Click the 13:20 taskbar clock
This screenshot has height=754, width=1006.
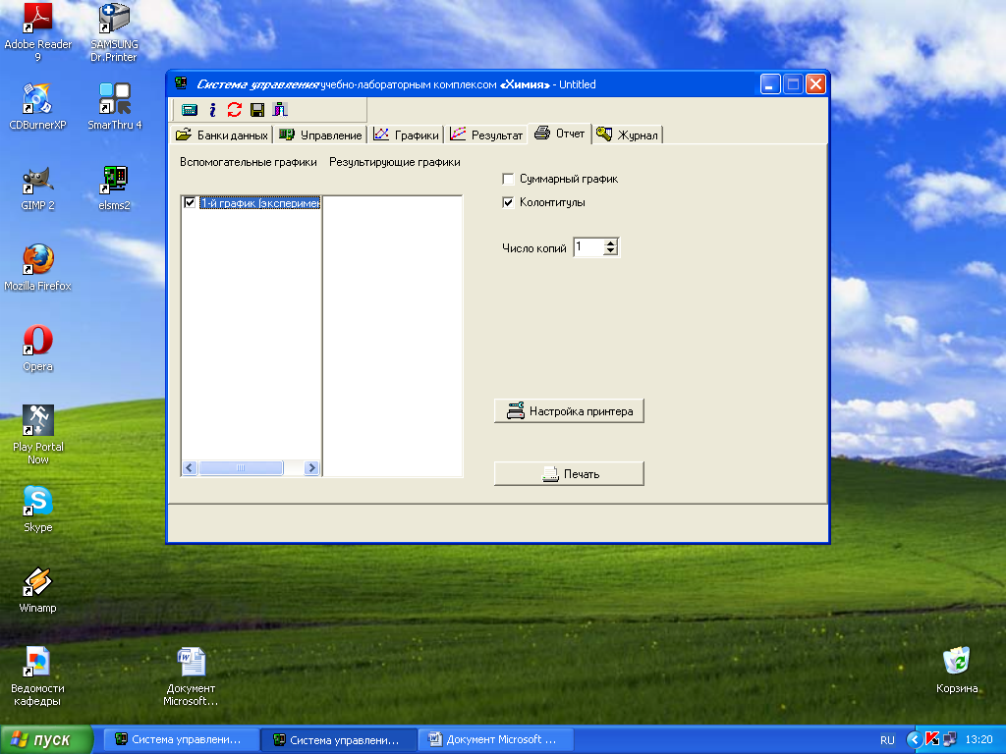point(979,740)
